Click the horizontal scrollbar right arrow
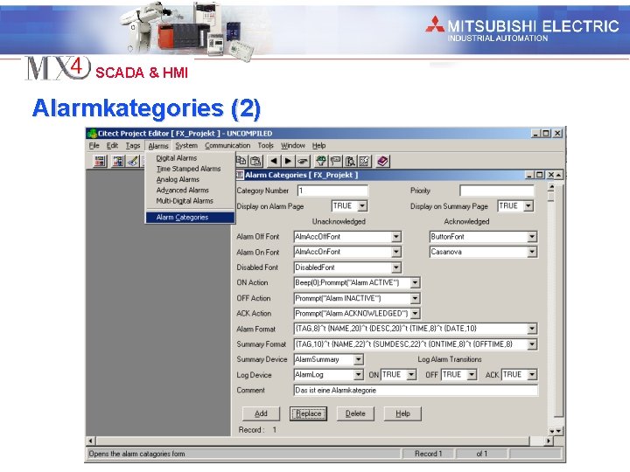Viewport: 630px width, 472px height. pyautogui.click(x=549, y=441)
